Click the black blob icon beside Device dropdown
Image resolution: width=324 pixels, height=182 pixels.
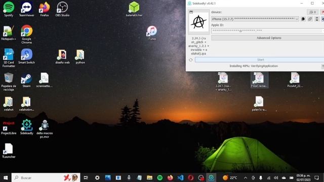303,19
